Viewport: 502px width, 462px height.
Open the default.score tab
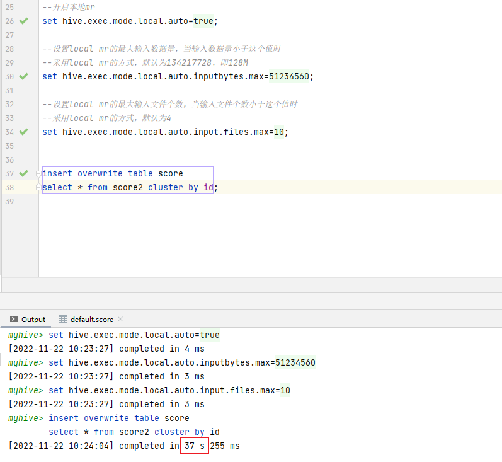(91, 320)
